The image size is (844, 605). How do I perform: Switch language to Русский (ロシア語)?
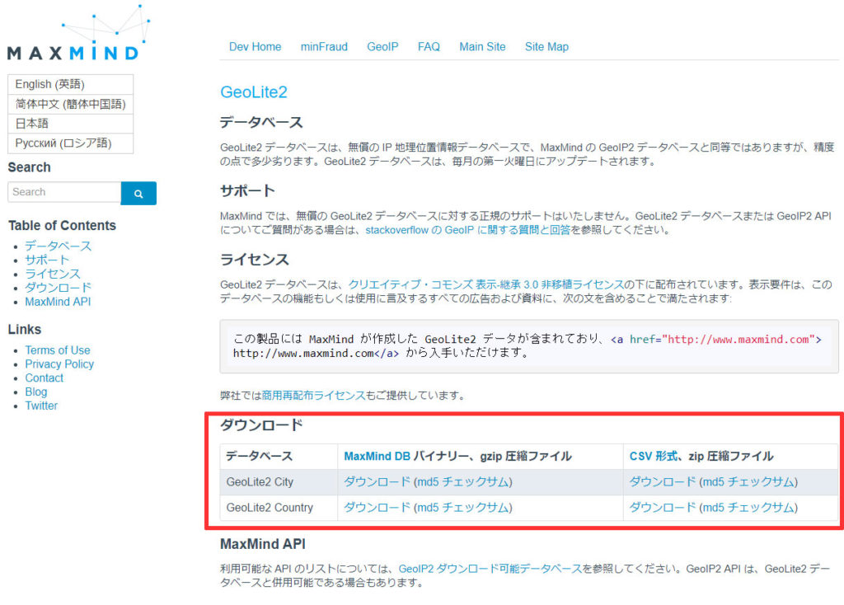click(x=71, y=143)
